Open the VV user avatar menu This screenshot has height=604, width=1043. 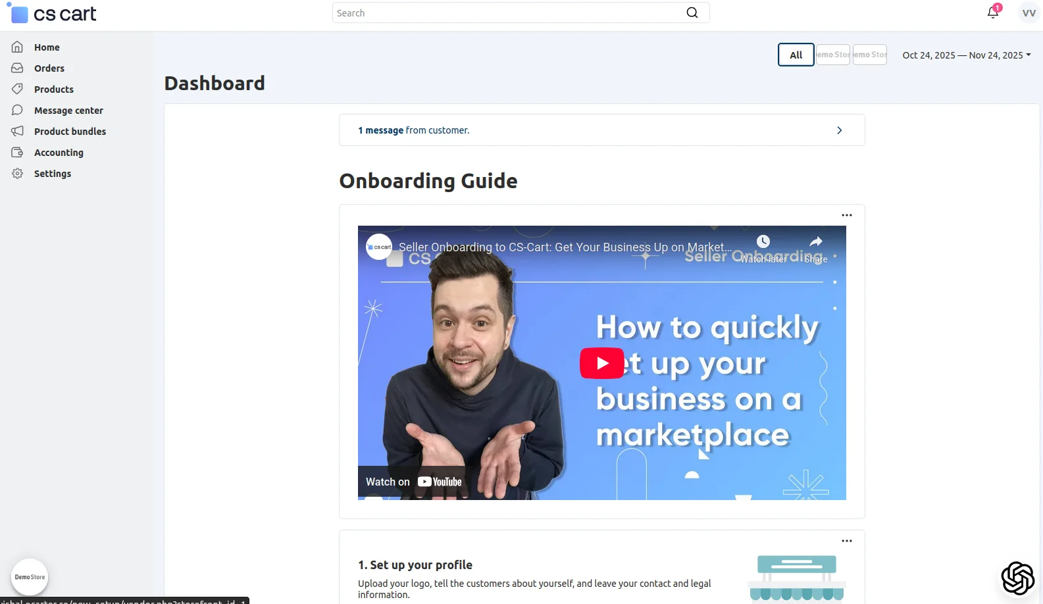(1029, 13)
